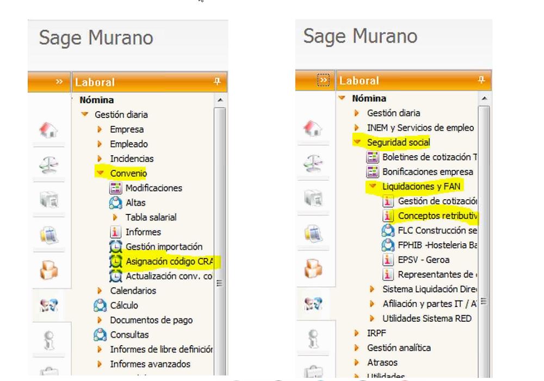The width and height of the screenshot is (544, 381).
Task: Click scroll-up arrow of left panel scrollbar
Action: point(220,100)
